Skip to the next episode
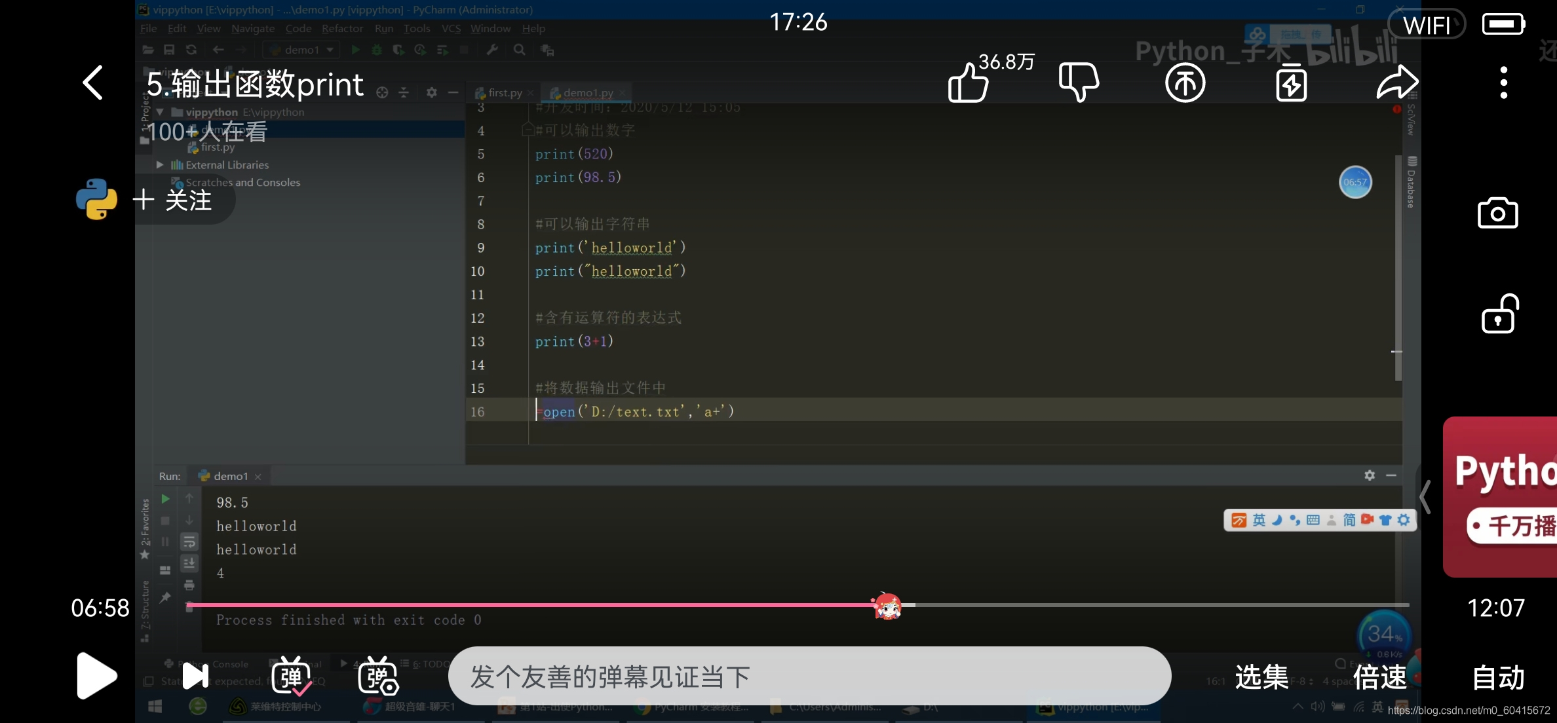This screenshot has height=723, width=1557. pyautogui.click(x=195, y=676)
